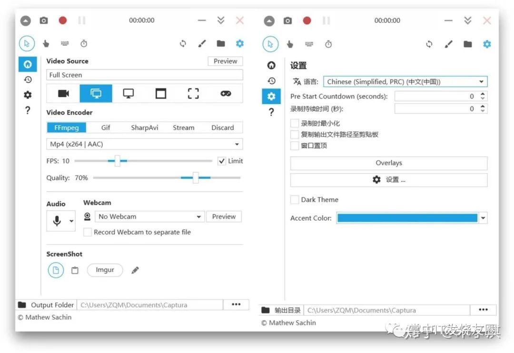514x353 pixels.
Task: Click the pause button in left window
Action: click(x=82, y=20)
